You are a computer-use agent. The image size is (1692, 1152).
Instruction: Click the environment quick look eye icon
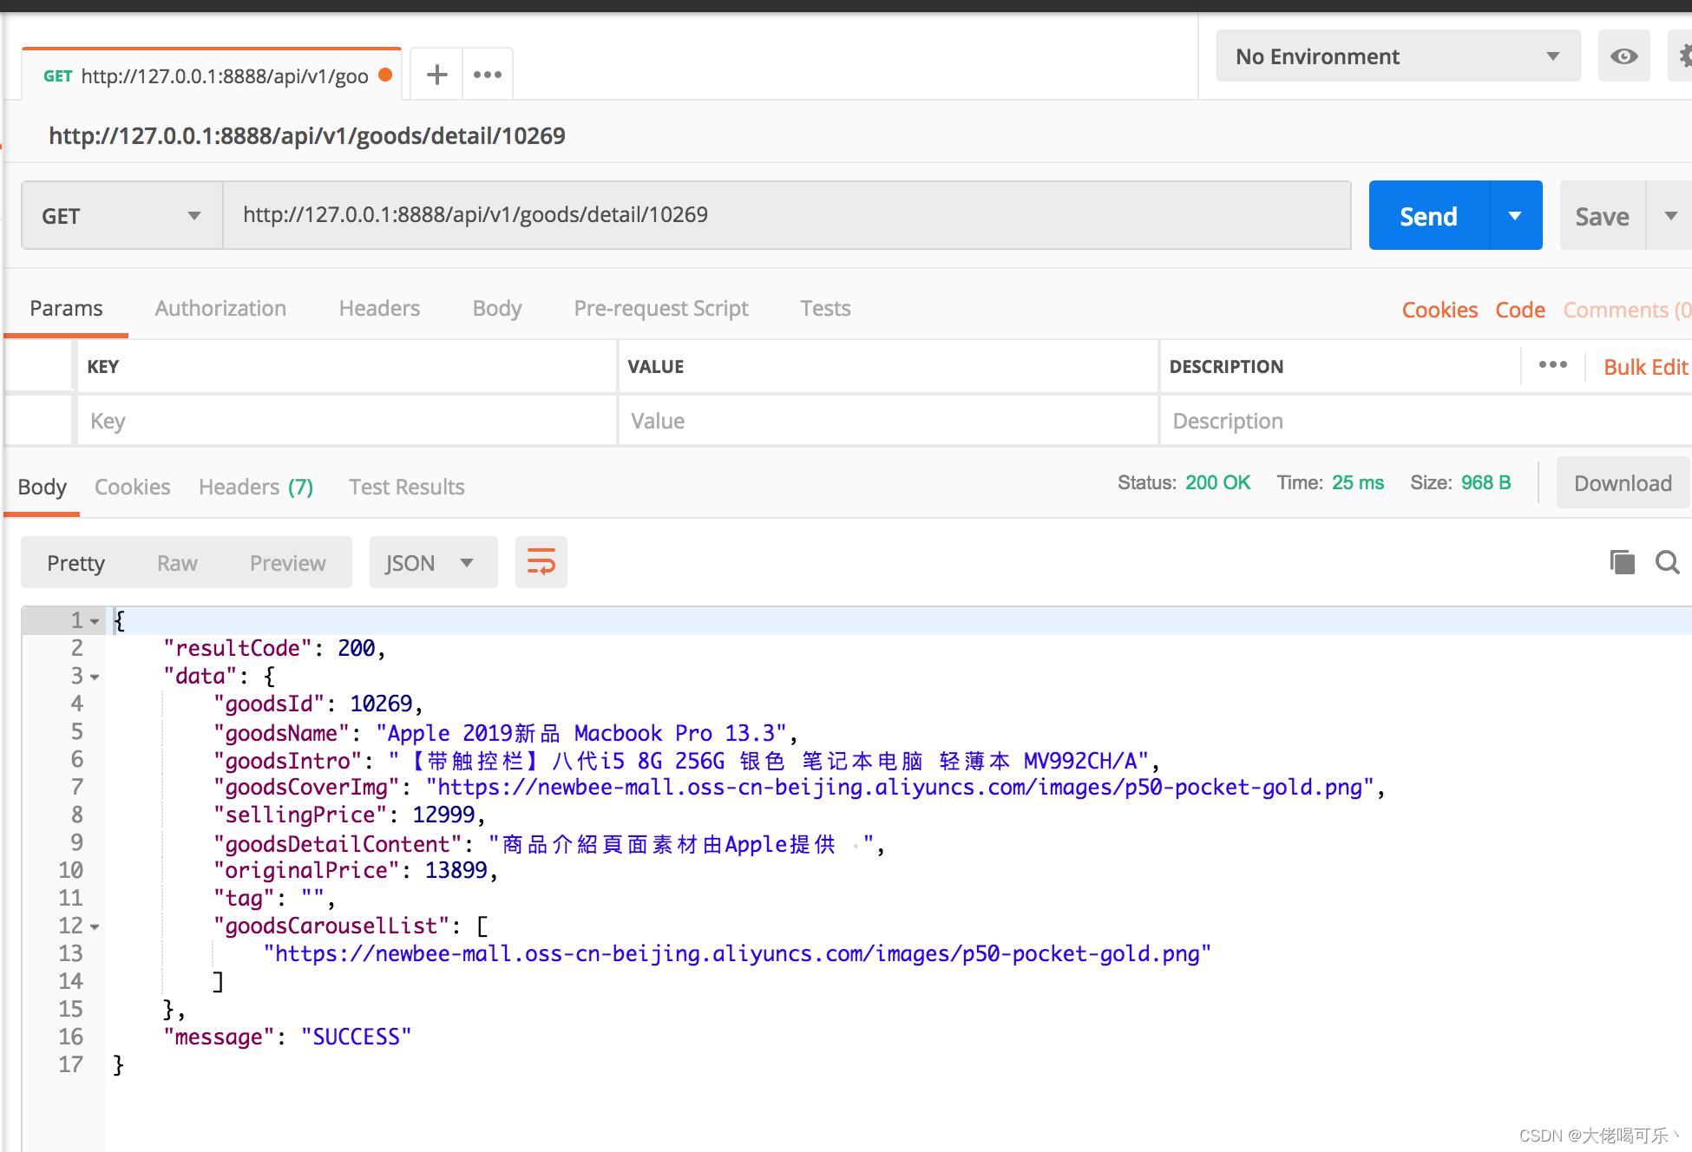pos(1623,56)
